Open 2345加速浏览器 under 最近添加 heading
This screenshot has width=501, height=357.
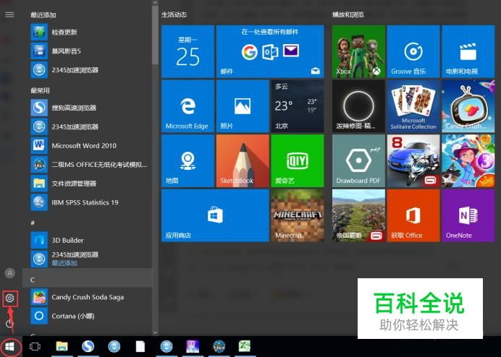pyautogui.click(x=87, y=70)
